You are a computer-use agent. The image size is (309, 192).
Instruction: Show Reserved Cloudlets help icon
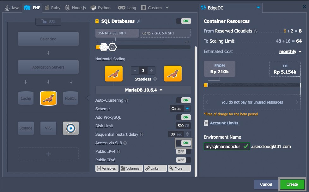point(256,31)
